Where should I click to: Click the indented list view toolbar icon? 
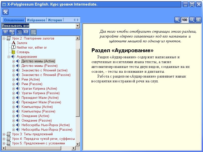(20, 32)
